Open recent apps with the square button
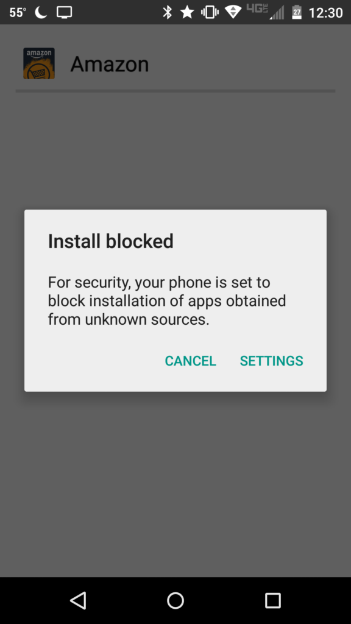The width and height of the screenshot is (351, 624). click(272, 600)
